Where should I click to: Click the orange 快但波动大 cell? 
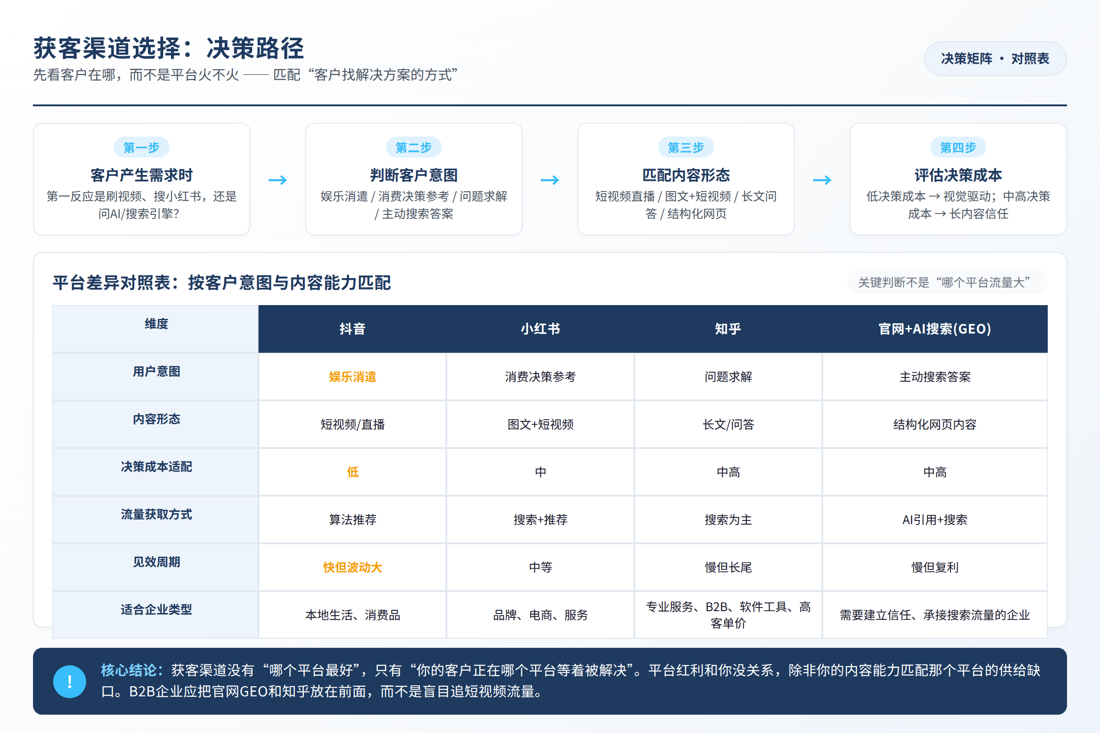tap(352, 568)
